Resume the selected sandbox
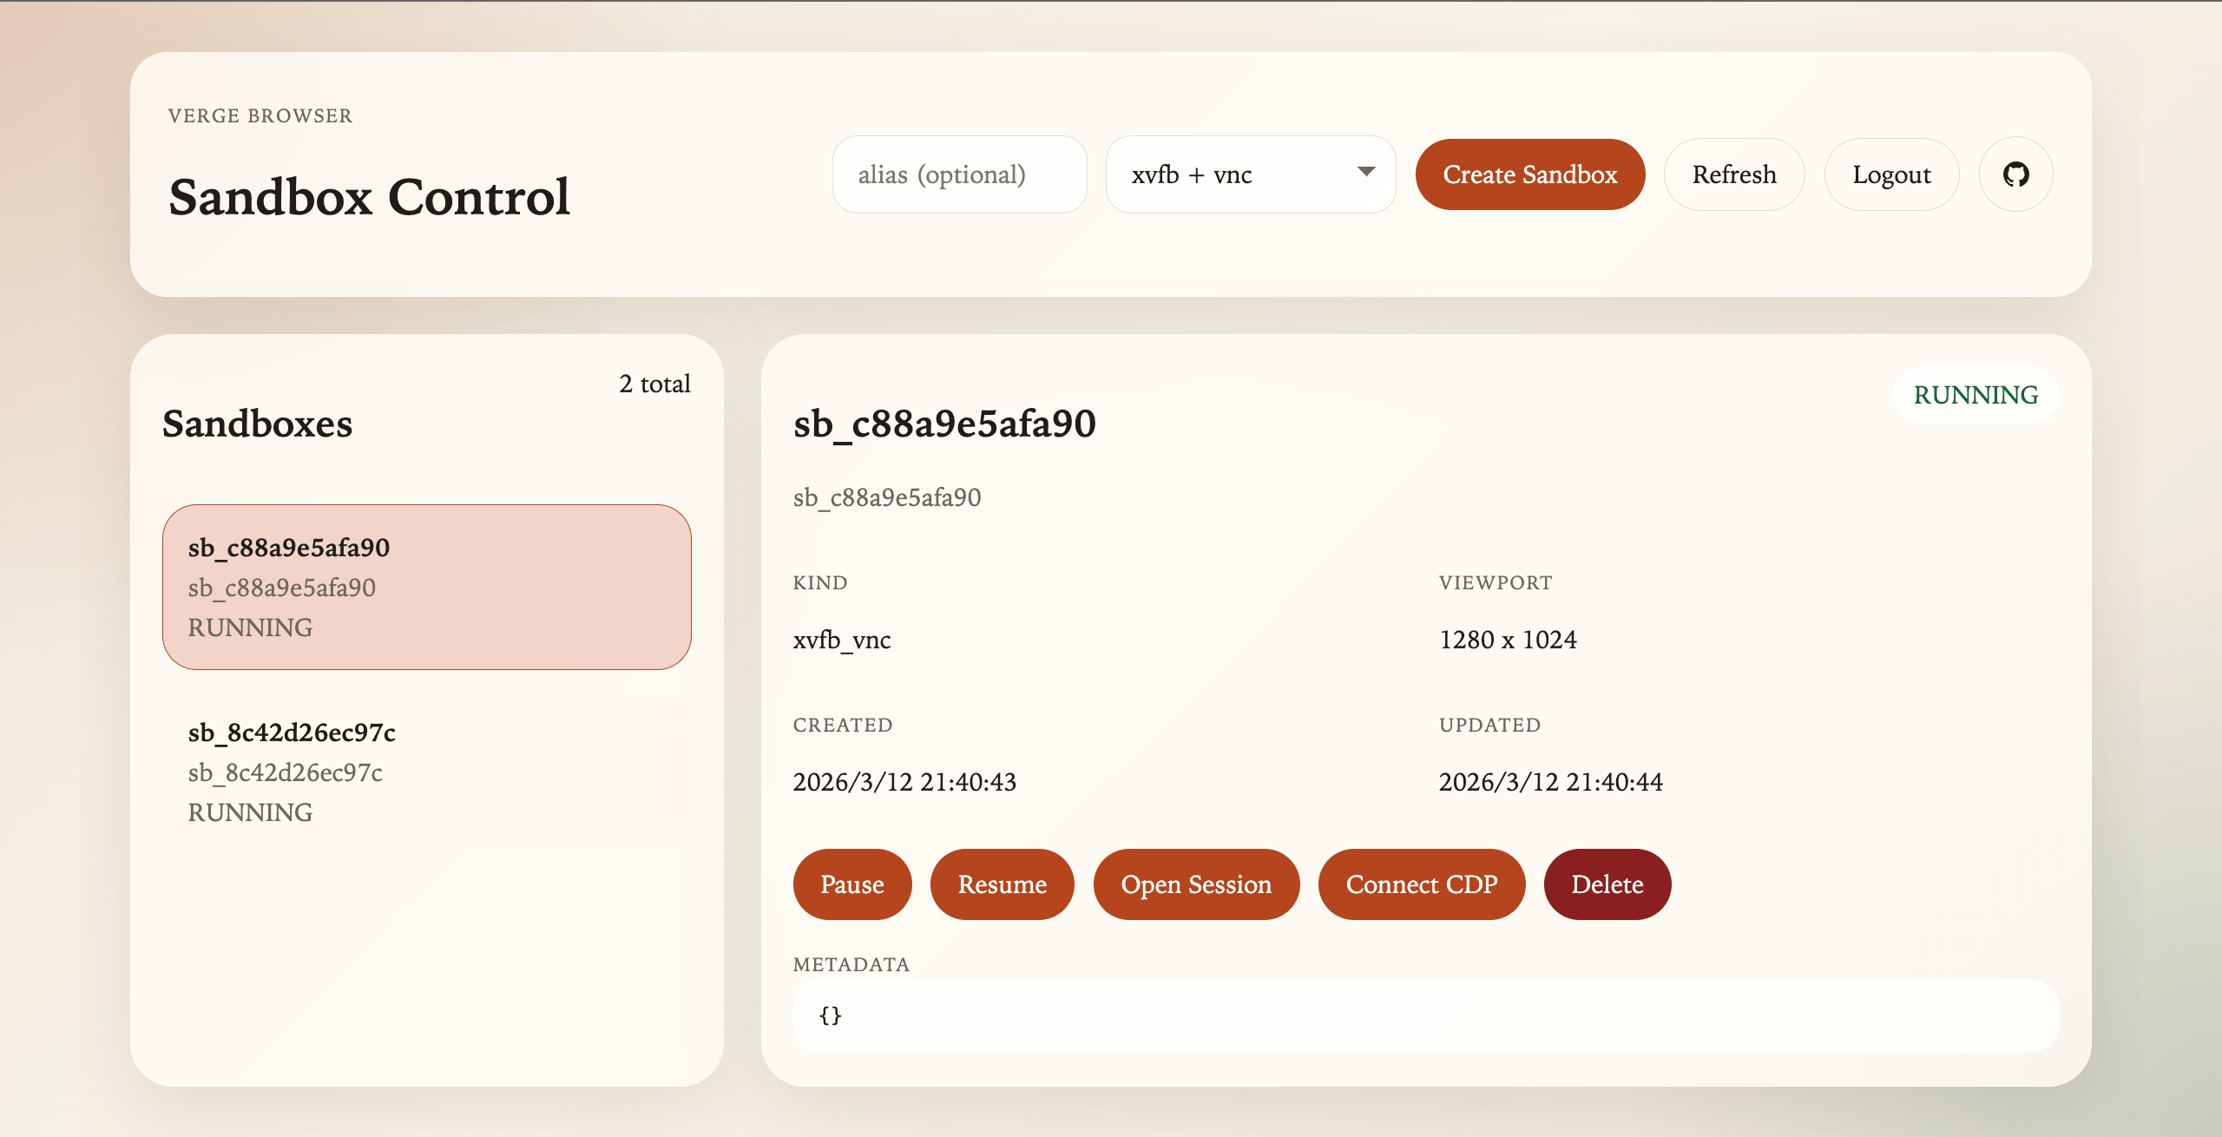 tap(1003, 884)
